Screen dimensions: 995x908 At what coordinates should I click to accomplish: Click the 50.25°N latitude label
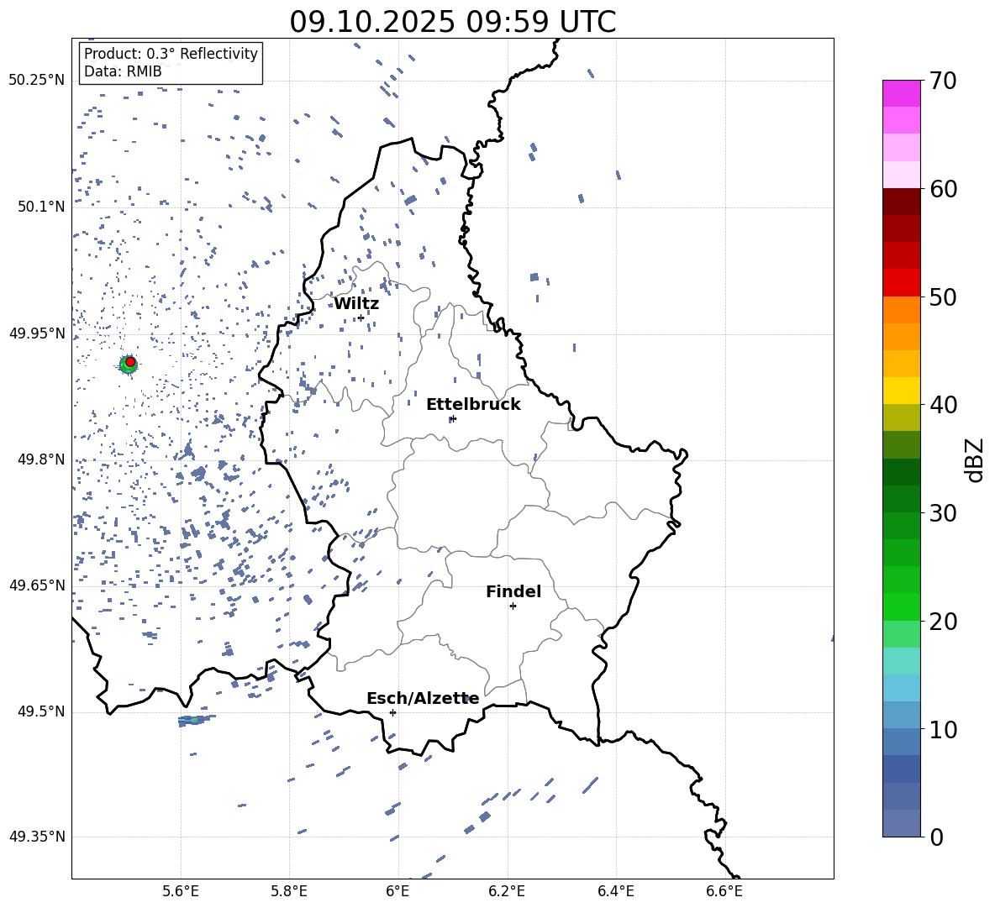point(37,81)
